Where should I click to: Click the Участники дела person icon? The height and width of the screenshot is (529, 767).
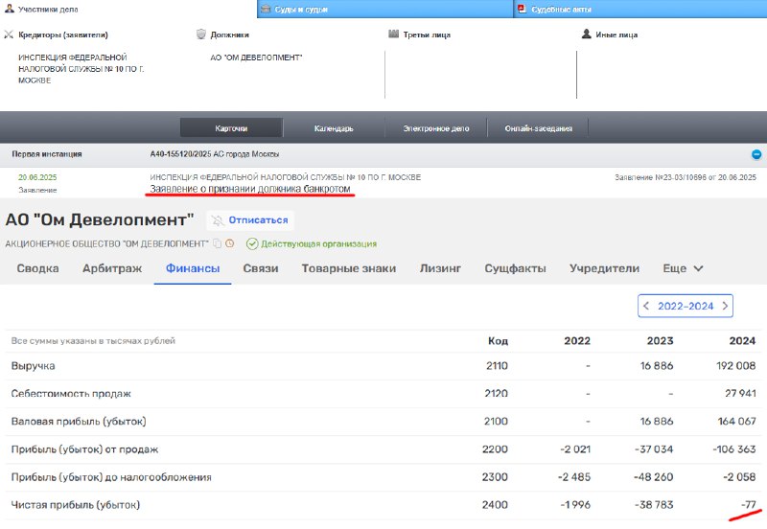(x=10, y=9)
